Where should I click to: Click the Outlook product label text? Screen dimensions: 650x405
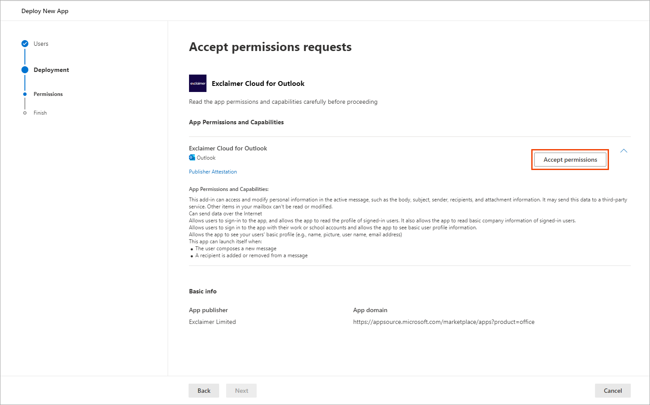click(x=206, y=158)
